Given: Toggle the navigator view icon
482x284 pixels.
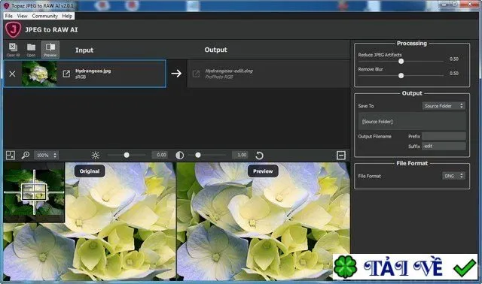Looking at the screenshot, I should click(x=11, y=156).
